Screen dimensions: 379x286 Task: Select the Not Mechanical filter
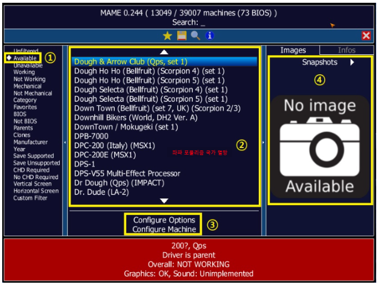tap(33, 93)
